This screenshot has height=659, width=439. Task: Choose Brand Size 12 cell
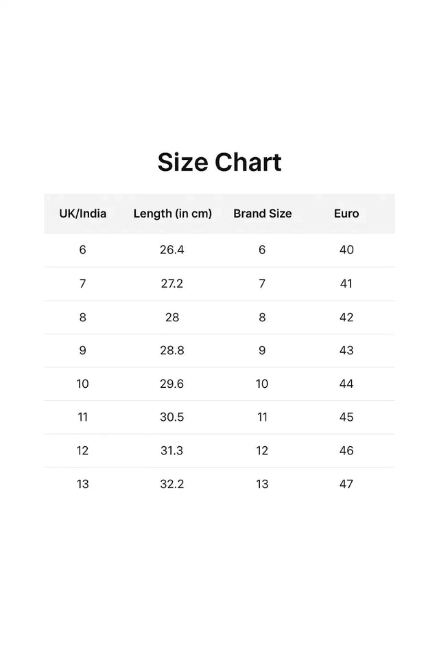[x=262, y=450]
